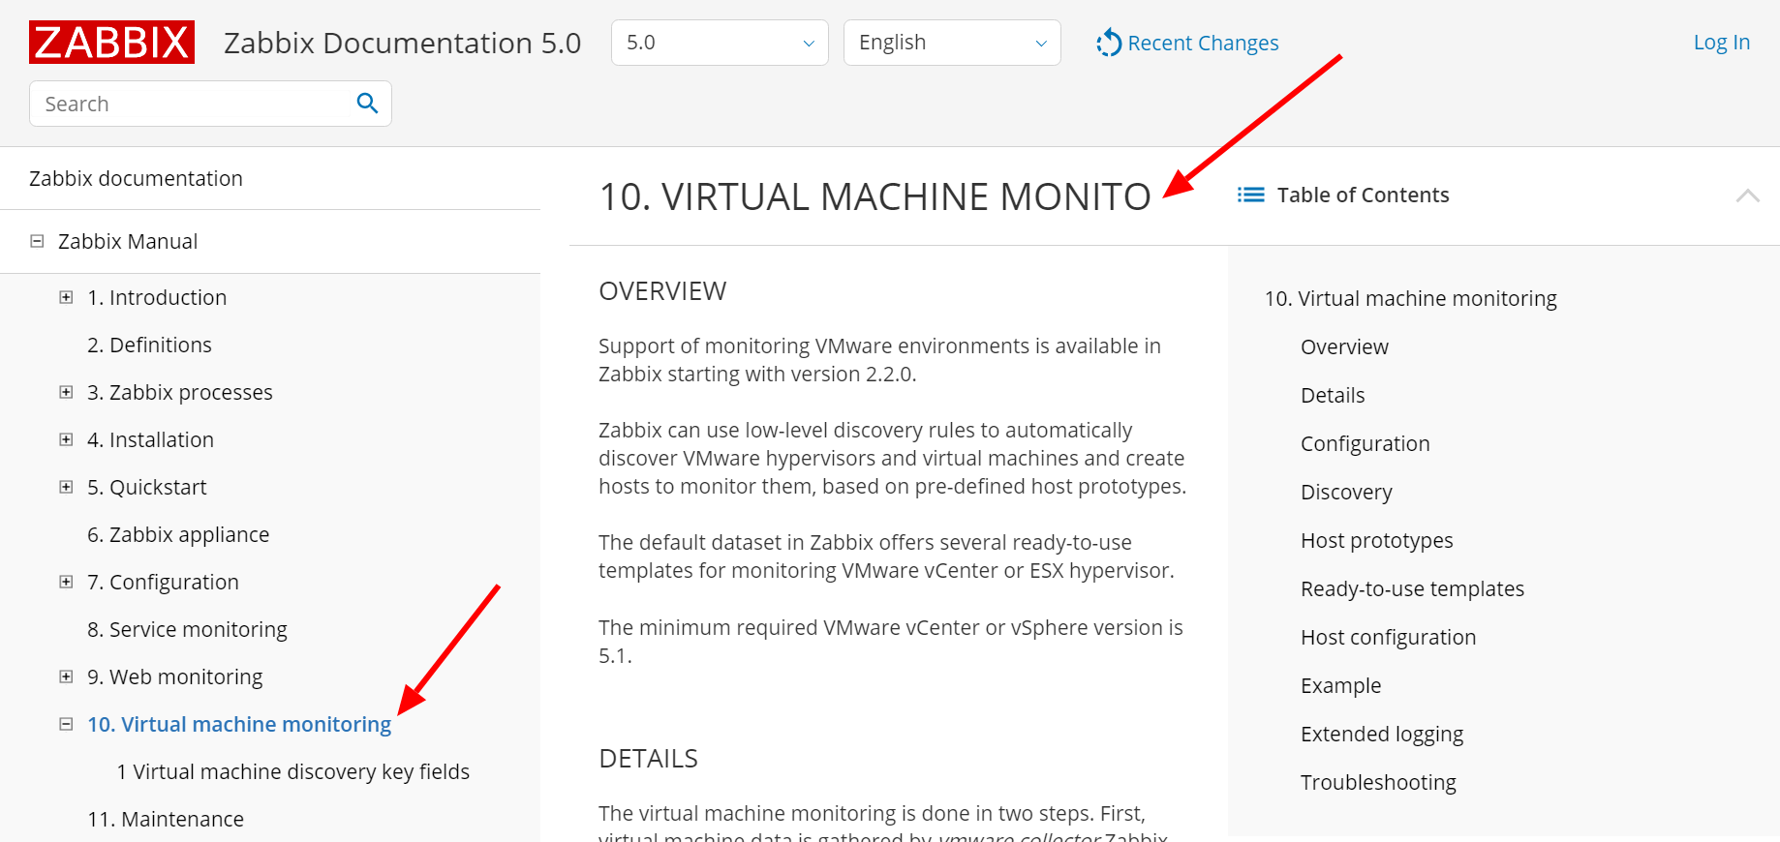1780x842 pixels.
Task: Jump to Host configuration in TOC
Action: click(x=1388, y=637)
